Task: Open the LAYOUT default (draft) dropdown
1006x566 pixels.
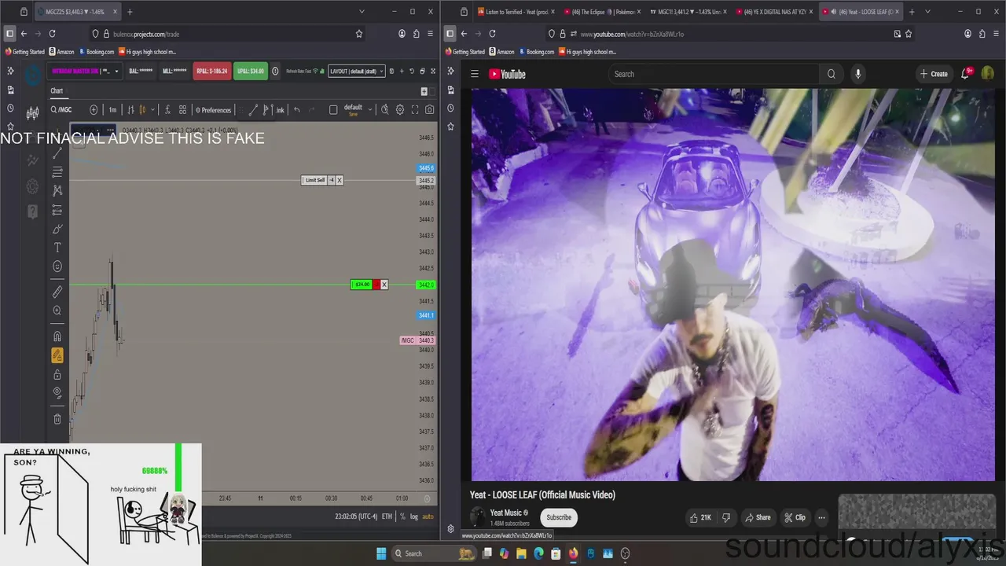Action: tap(357, 71)
